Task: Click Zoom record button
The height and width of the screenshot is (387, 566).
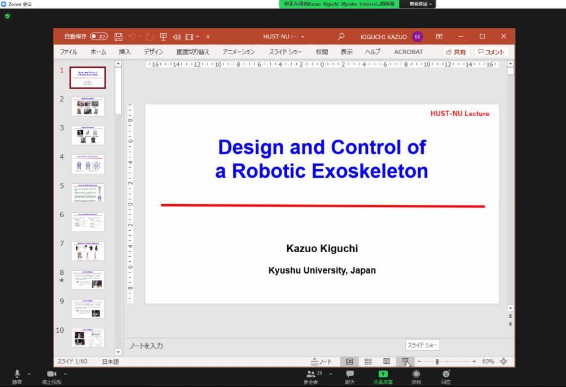Action: pos(416,377)
